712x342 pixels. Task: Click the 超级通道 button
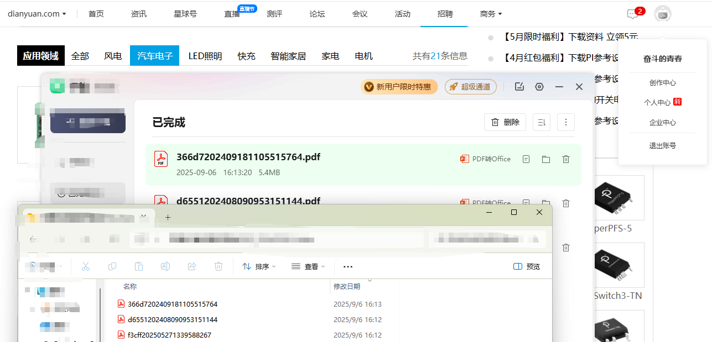[x=471, y=87]
